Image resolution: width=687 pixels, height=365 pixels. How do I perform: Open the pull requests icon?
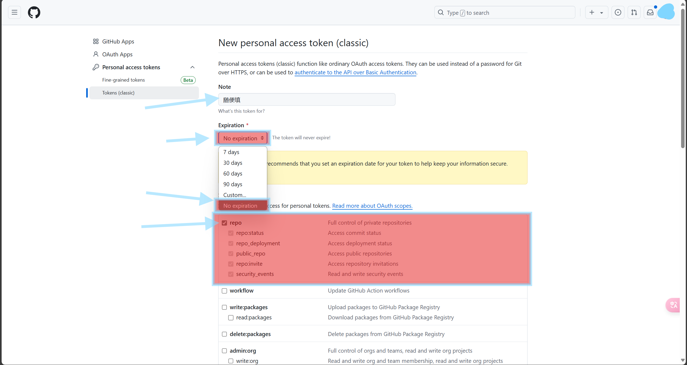coord(634,12)
